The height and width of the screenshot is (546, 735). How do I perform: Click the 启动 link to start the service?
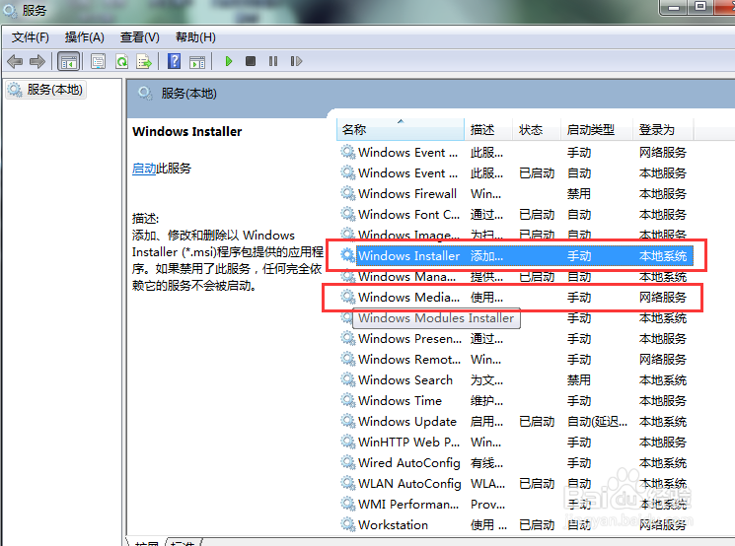[x=144, y=169]
